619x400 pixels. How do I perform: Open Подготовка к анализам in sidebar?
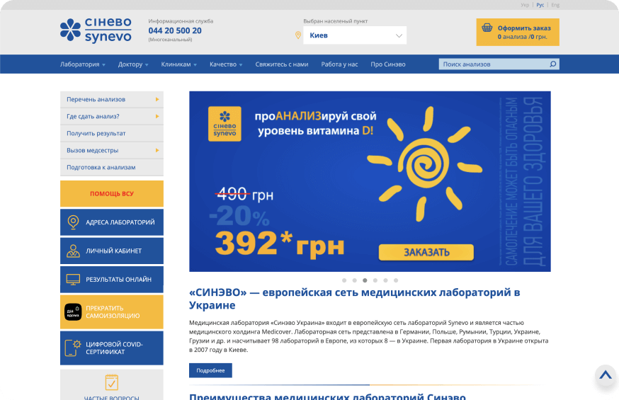coord(112,167)
